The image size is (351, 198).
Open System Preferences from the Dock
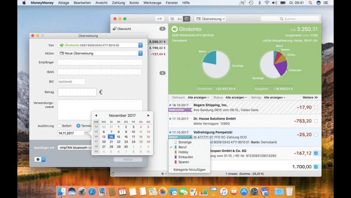coord(254,192)
